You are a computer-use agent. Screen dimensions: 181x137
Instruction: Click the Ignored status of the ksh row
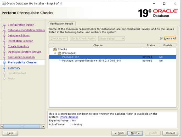(147, 57)
